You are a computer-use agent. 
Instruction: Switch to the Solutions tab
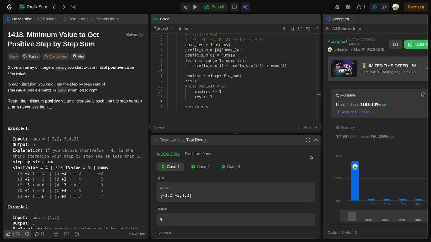coord(74,19)
